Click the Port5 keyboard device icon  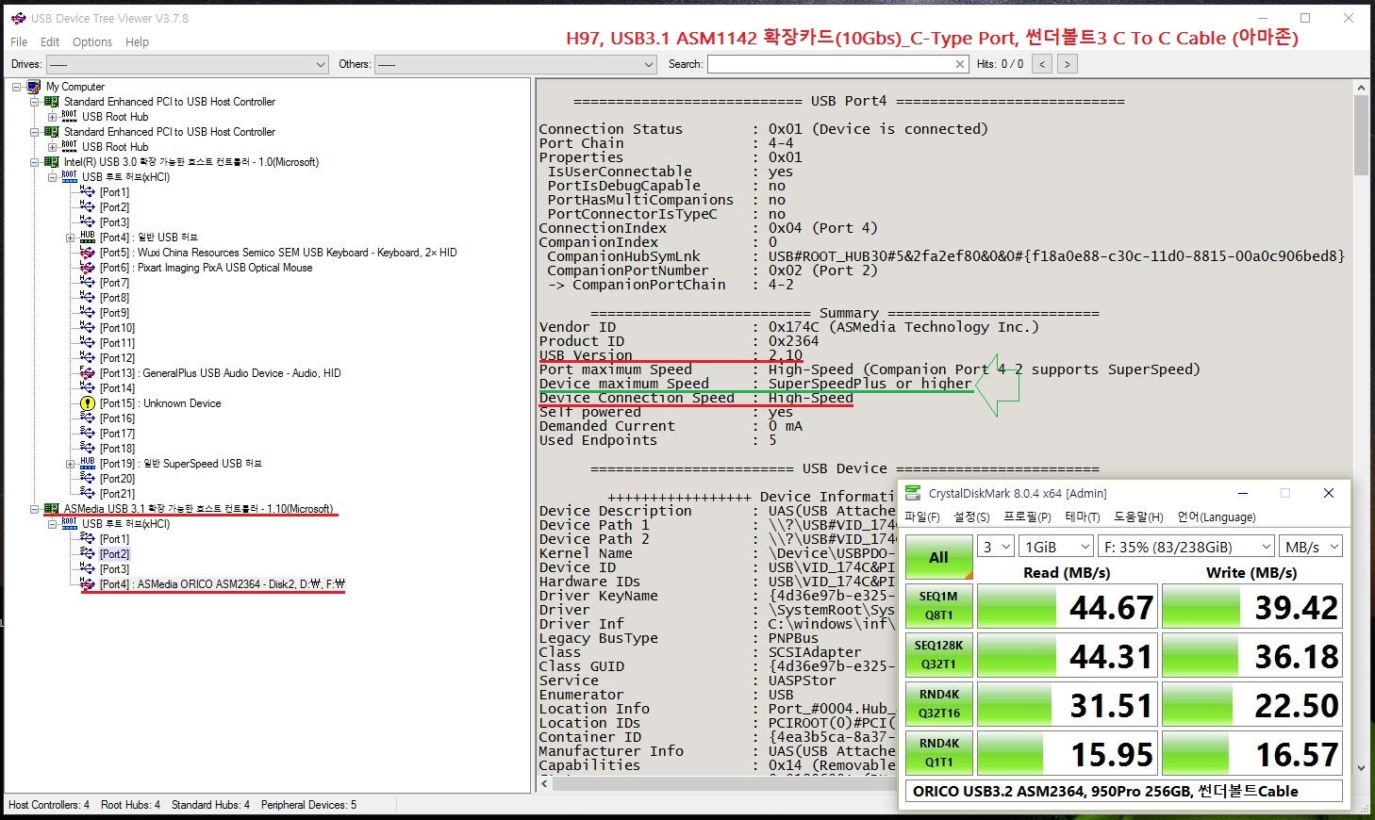point(87,253)
